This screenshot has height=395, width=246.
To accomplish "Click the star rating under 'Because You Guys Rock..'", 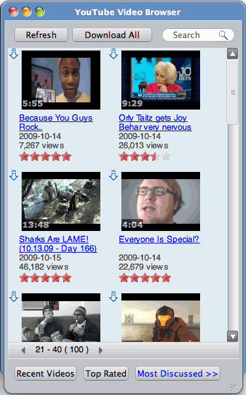I will click(45, 157).
